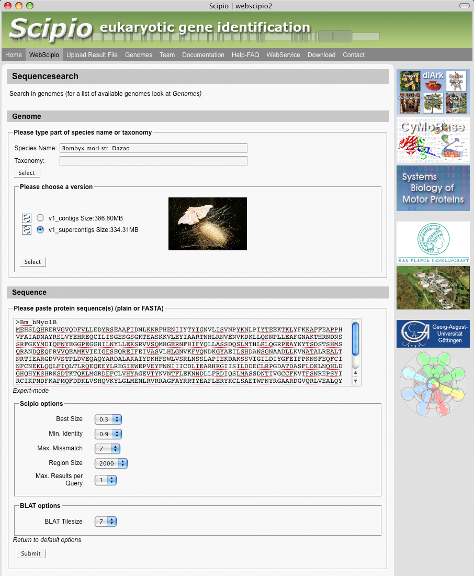Image resolution: width=474 pixels, height=576 pixels.
Task: Open the CyMoBase banner
Action: tap(433, 140)
